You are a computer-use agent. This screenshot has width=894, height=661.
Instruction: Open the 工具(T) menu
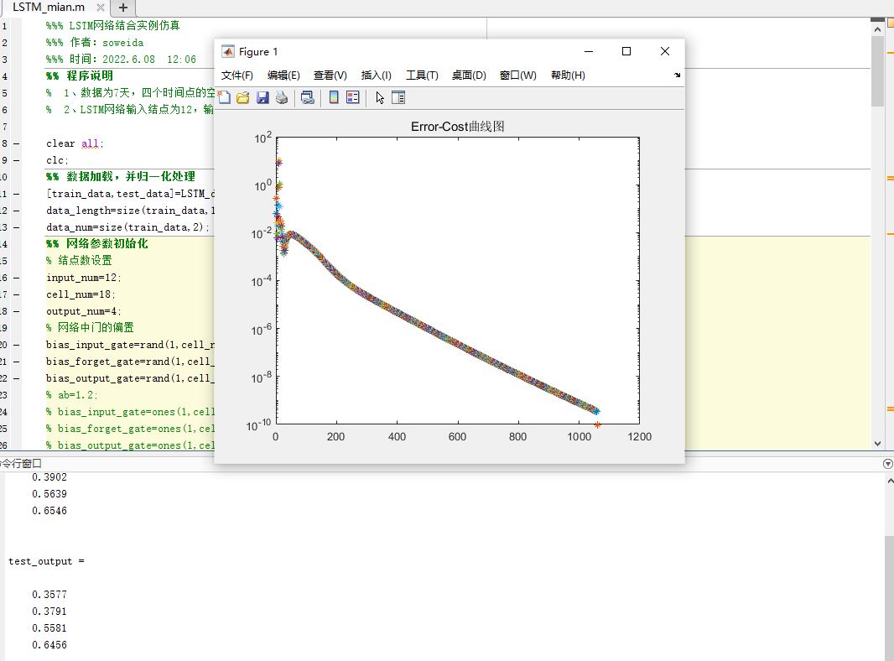pos(422,75)
